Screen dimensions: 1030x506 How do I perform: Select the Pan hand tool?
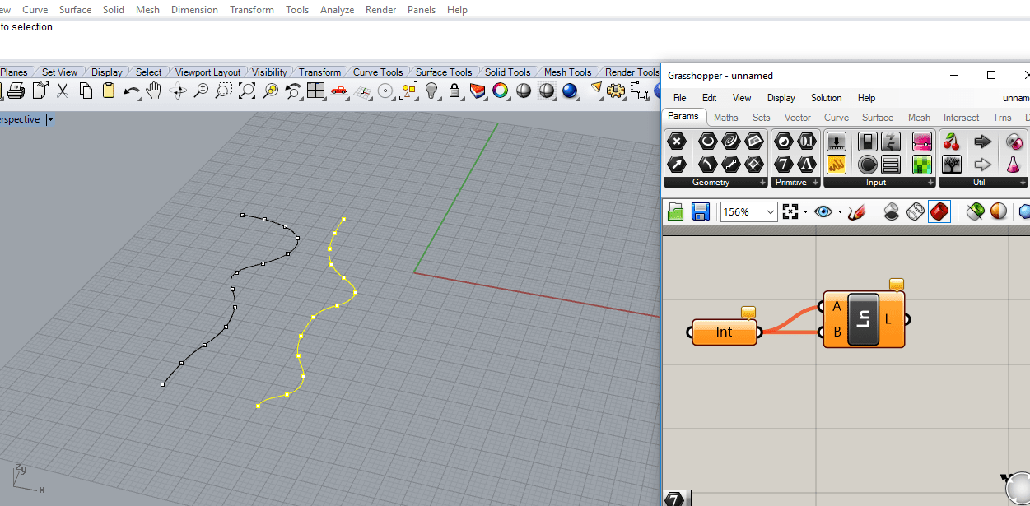154,91
